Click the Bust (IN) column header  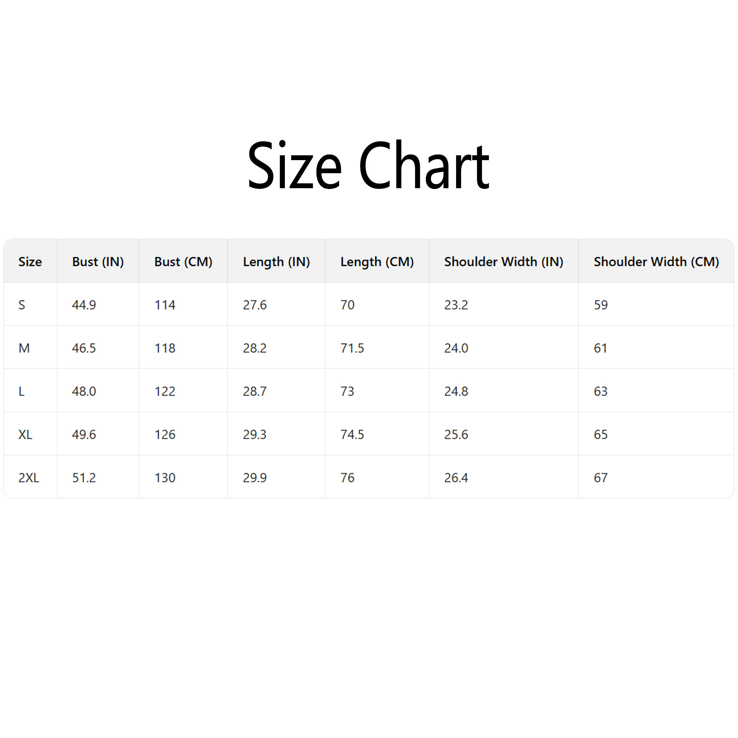coord(98,262)
